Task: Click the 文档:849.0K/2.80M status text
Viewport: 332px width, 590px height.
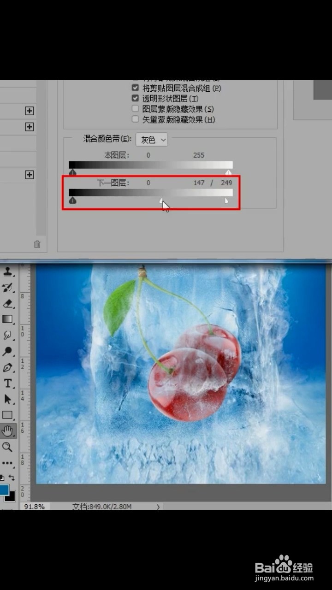Action: 102,507
